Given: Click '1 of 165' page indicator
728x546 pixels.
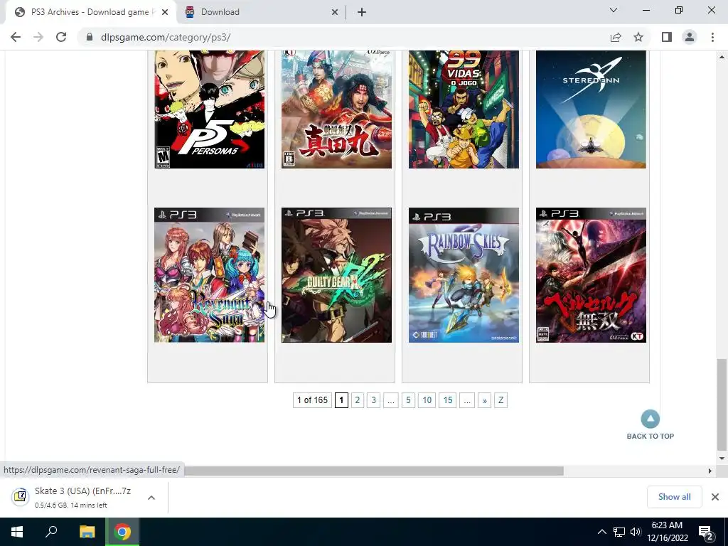Looking at the screenshot, I should [313, 400].
